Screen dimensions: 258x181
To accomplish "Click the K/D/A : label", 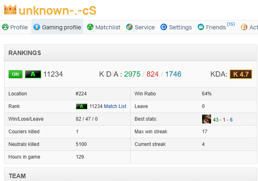I will [x=110, y=74].
